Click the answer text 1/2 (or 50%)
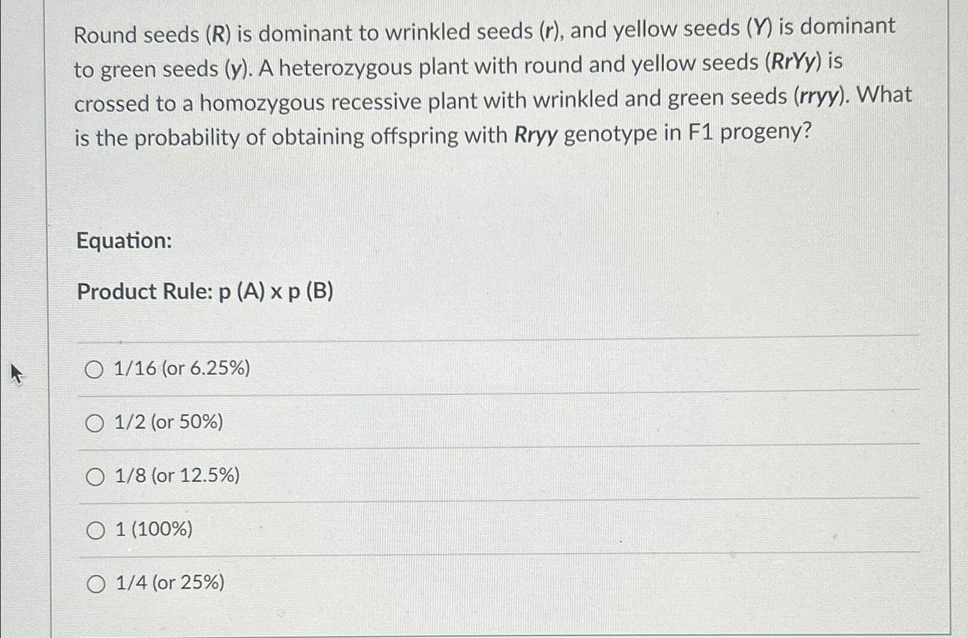Viewport: 968px width, 638px height. point(169,423)
